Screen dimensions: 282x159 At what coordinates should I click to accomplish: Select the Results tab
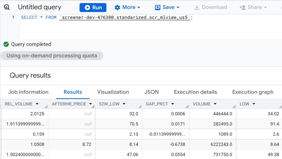click(x=73, y=92)
